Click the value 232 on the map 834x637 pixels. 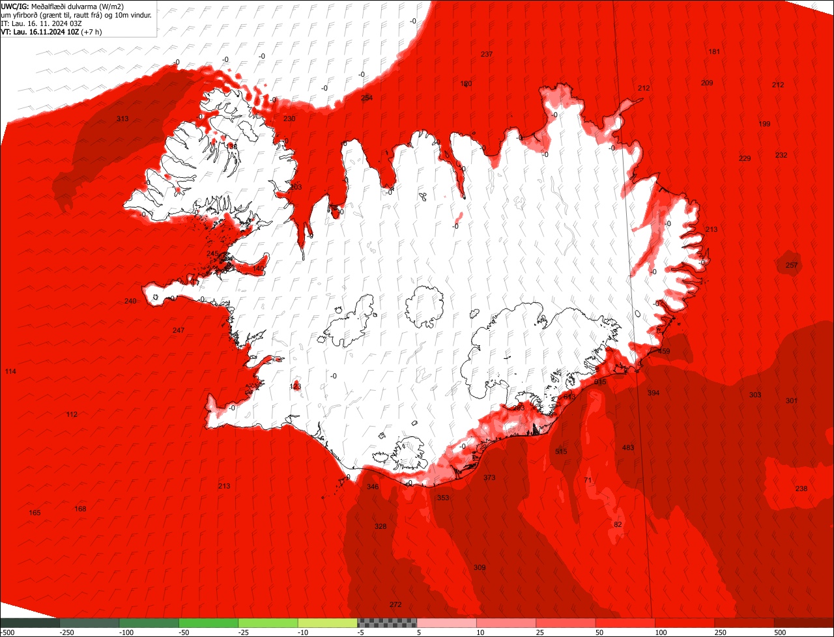tap(781, 155)
